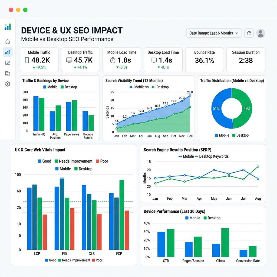Viewport: 277px width, 277px height.
Task: Open the line trend reports sidebar icon
Action: click(8, 63)
